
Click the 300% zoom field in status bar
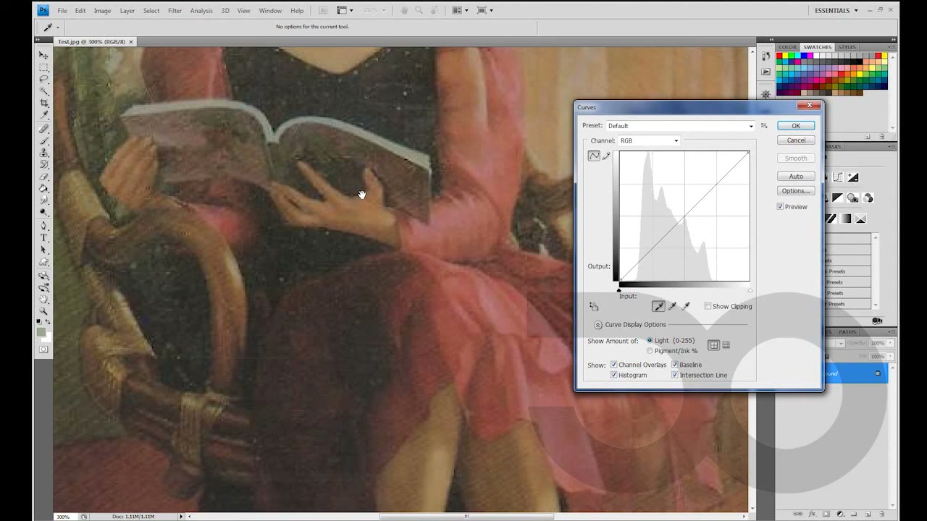[63, 517]
